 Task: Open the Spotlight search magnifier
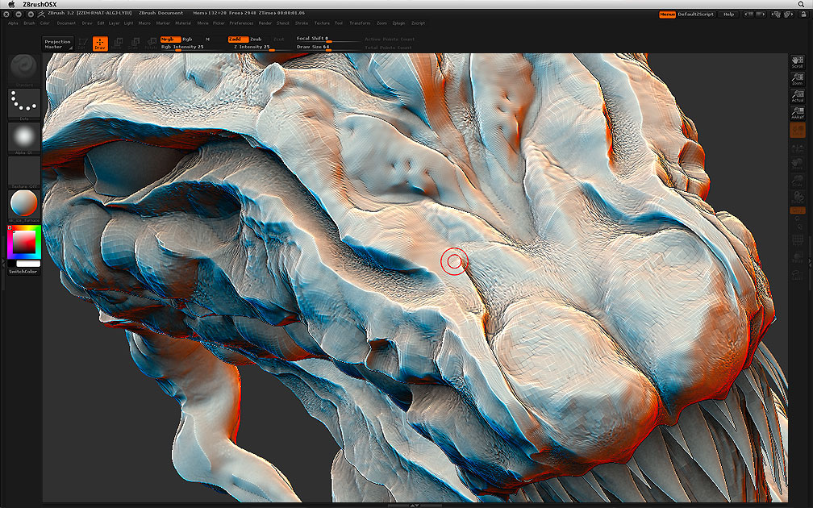tap(801, 4)
